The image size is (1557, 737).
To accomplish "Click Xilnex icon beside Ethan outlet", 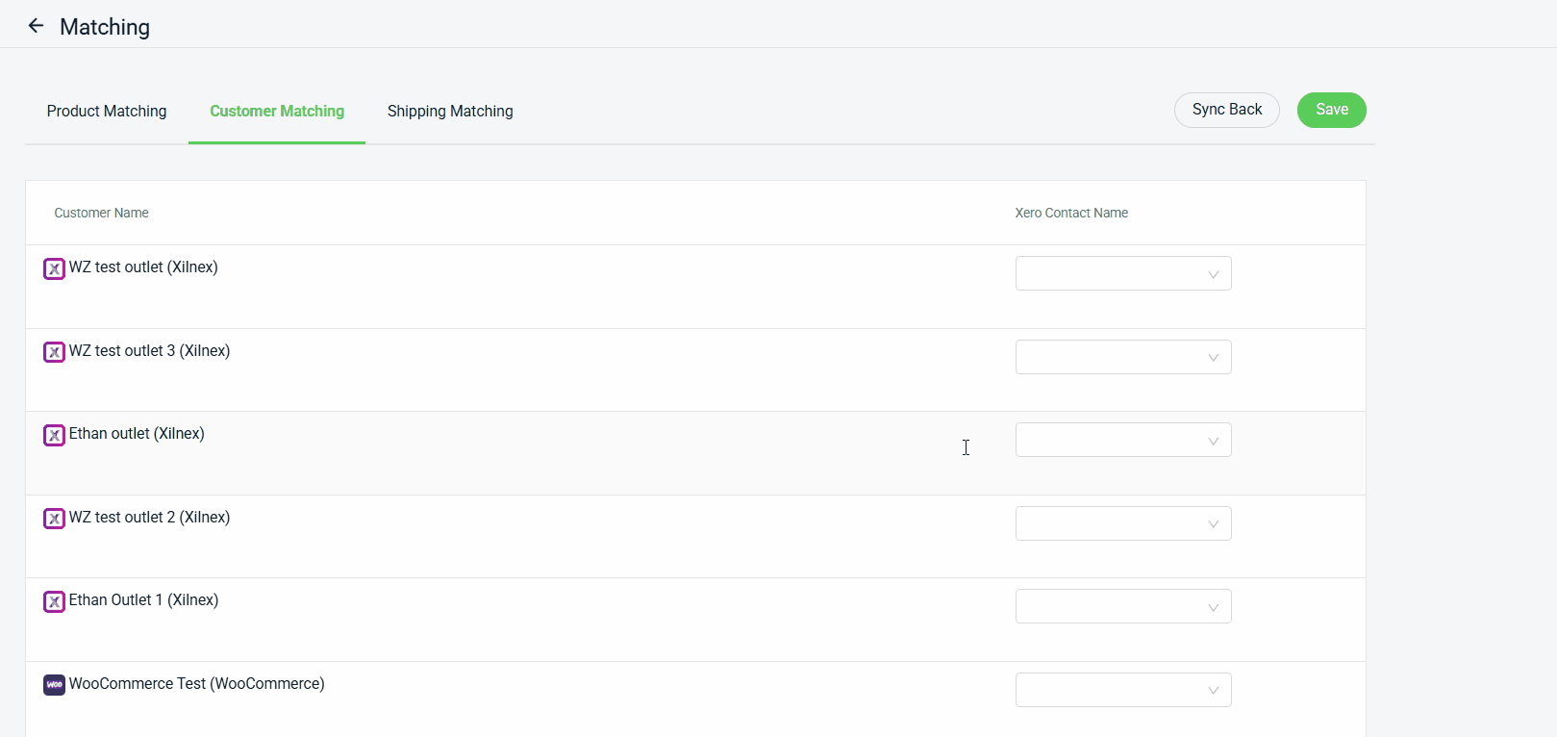I will (x=54, y=435).
